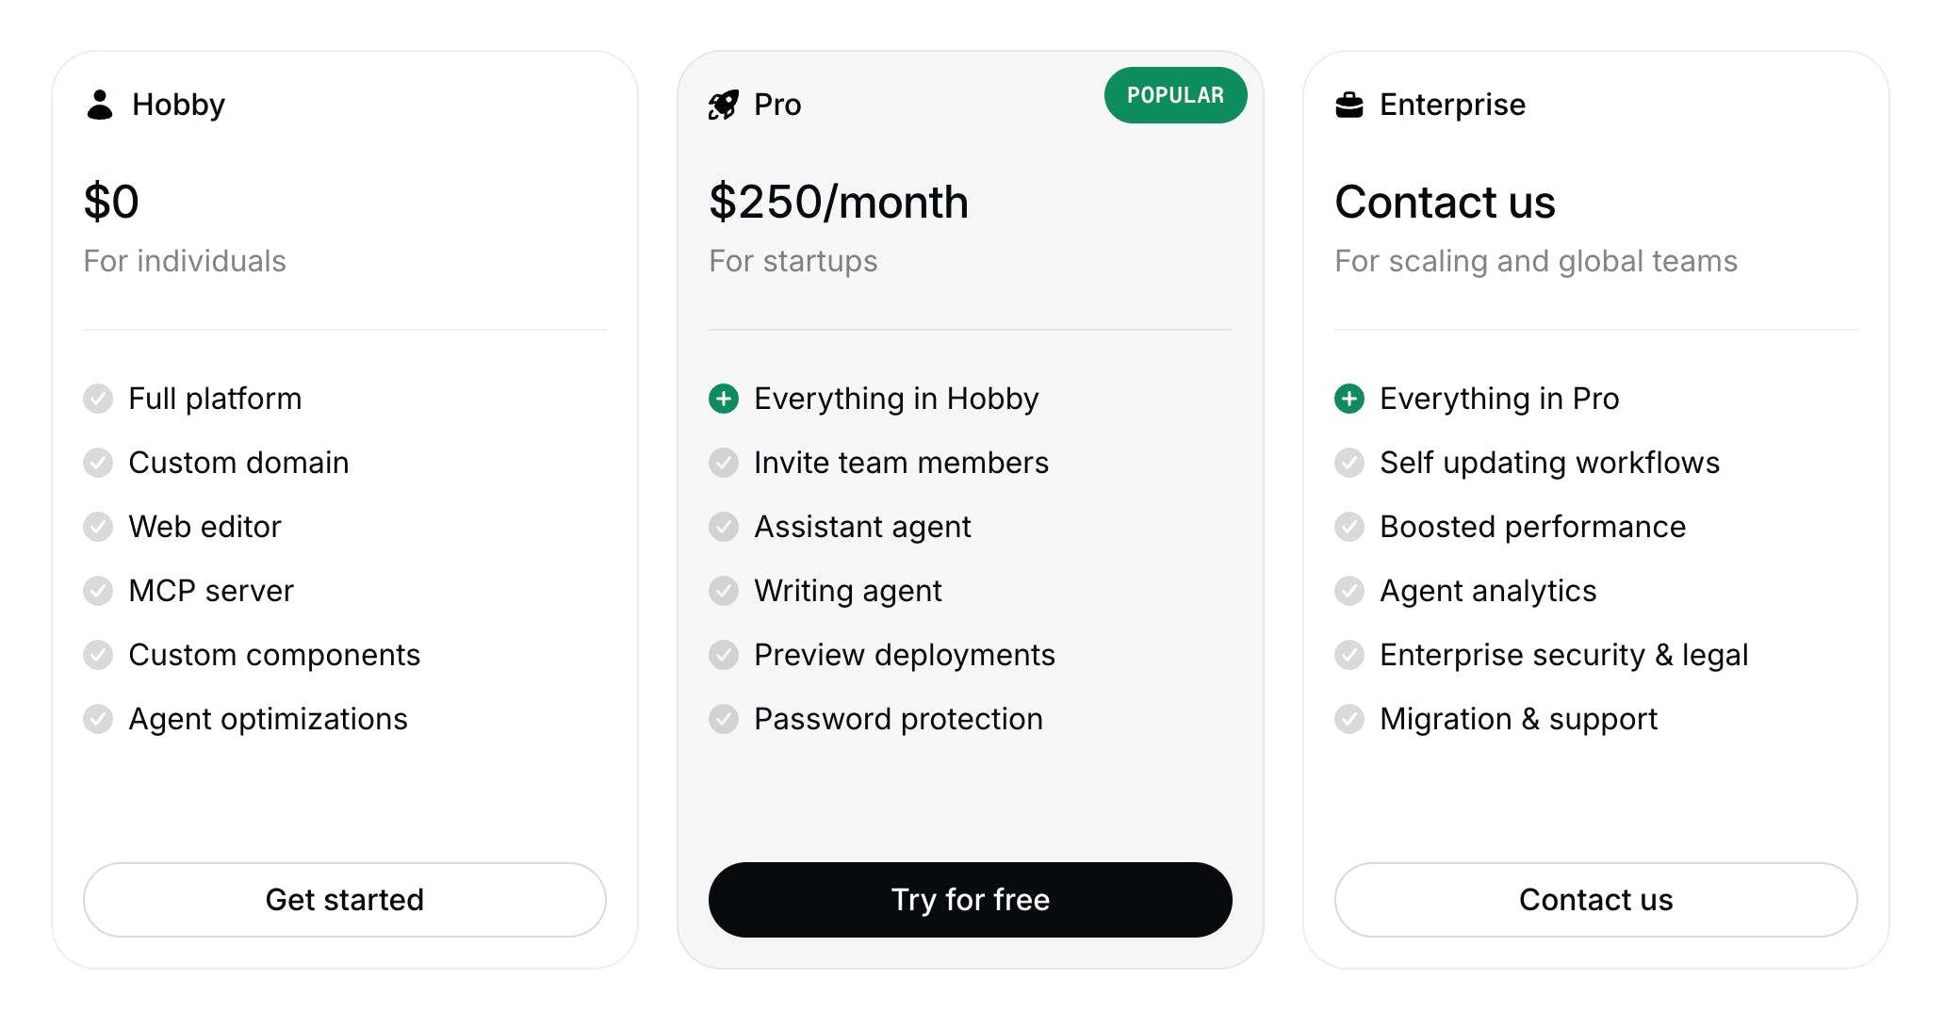Click the check circle beside Full platform
Viewport: 1945px width, 1012px height.
click(98, 399)
